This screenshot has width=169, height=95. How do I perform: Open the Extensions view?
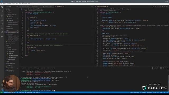coord(2,24)
